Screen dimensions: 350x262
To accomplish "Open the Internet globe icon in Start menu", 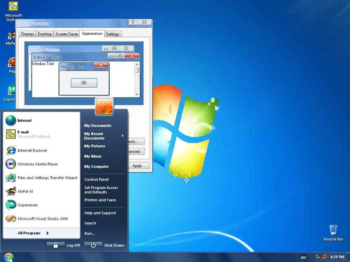I will click(x=11, y=120).
